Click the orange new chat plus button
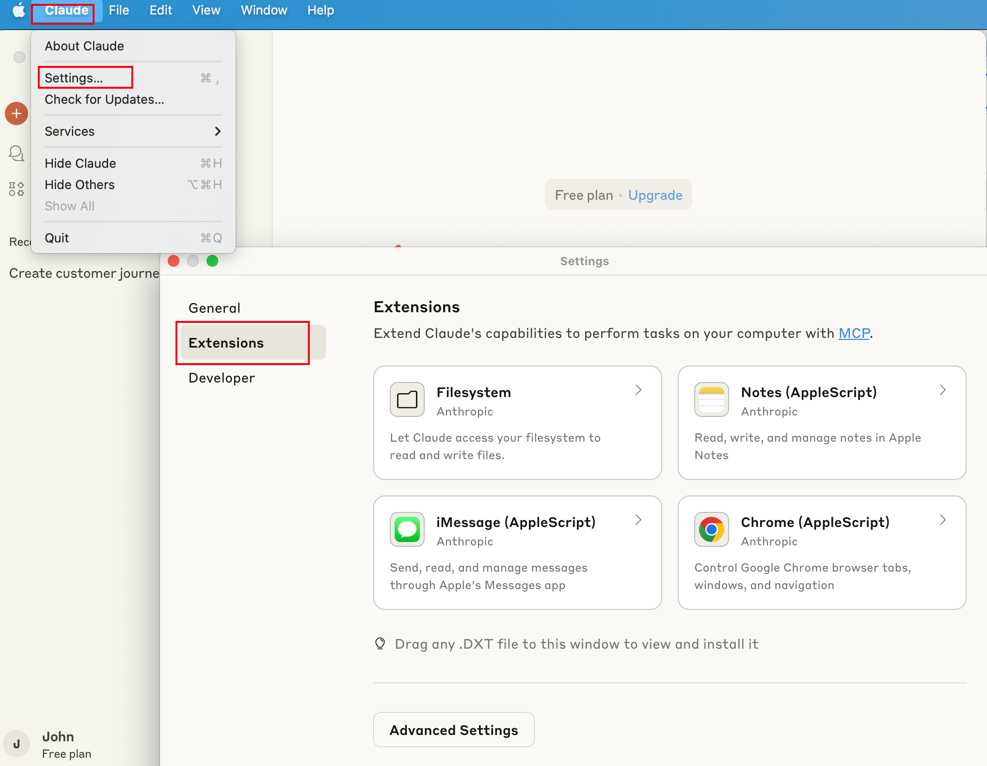The width and height of the screenshot is (987, 766). click(x=16, y=113)
